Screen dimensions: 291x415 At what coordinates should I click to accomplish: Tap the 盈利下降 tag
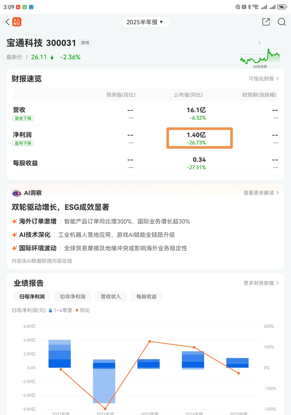[23, 143]
